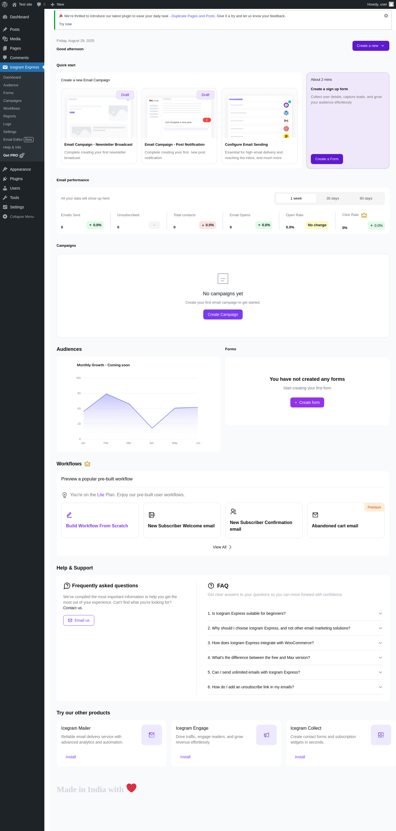The image size is (396, 831).
Task: Install Icegram Mailer
Action: (x=70, y=757)
